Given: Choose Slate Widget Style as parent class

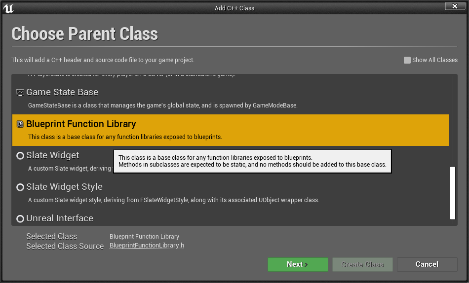Looking at the screenshot, I should click(x=64, y=187).
